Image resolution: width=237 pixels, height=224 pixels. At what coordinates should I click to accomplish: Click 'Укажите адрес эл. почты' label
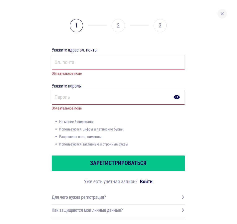click(x=74, y=50)
